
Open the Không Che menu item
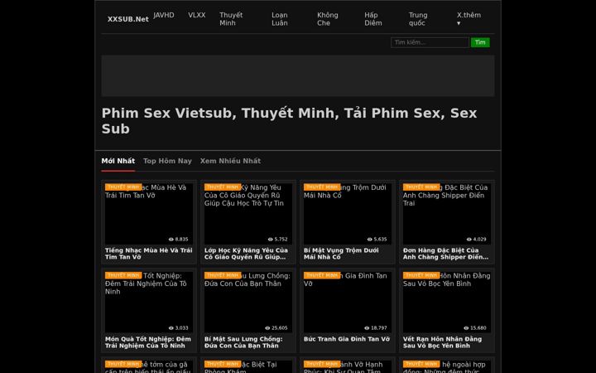tap(328, 19)
